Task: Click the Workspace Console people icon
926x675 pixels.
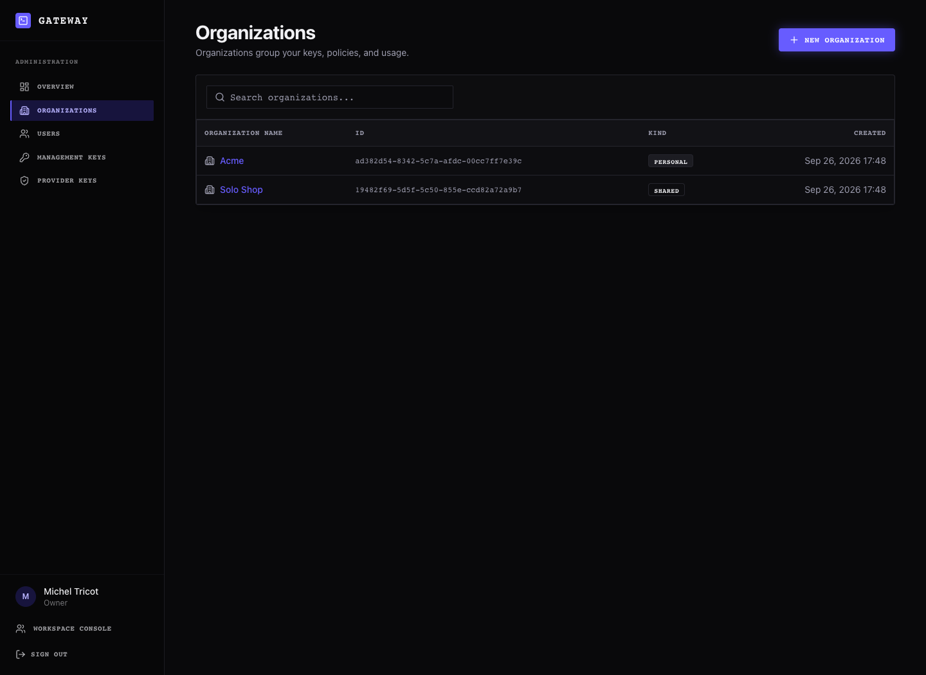Action: (x=21, y=629)
